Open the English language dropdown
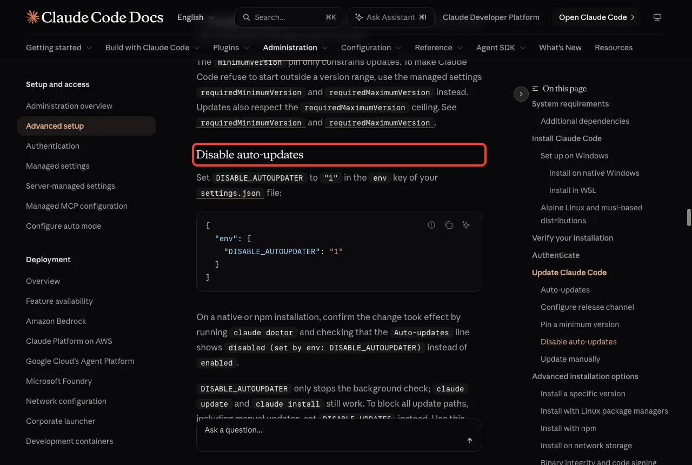The height and width of the screenshot is (465, 692). click(196, 17)
